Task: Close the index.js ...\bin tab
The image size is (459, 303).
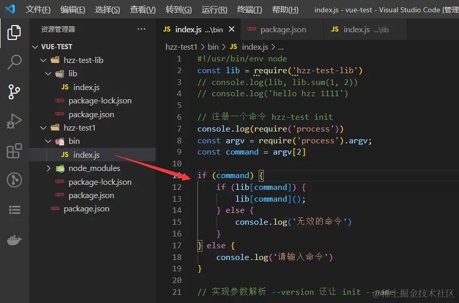Action: (x=232, y=29)
